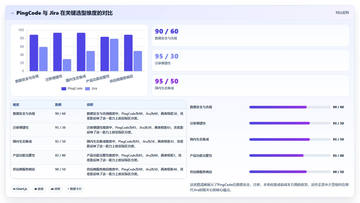
Task: Click the 对比矩阵 label in the header
Action: (x=342, y=13)
